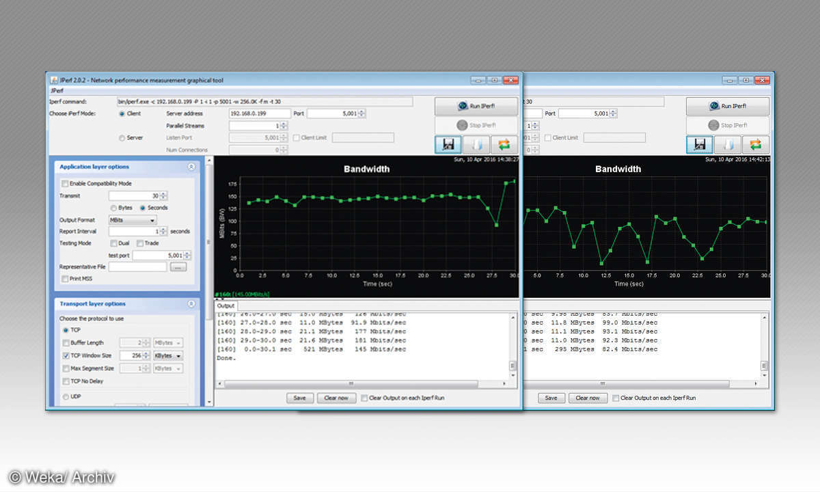Click the test port spinner arrows
Image resolution: width=820 pixels, height=492 pixels.
tap(187, 256)
